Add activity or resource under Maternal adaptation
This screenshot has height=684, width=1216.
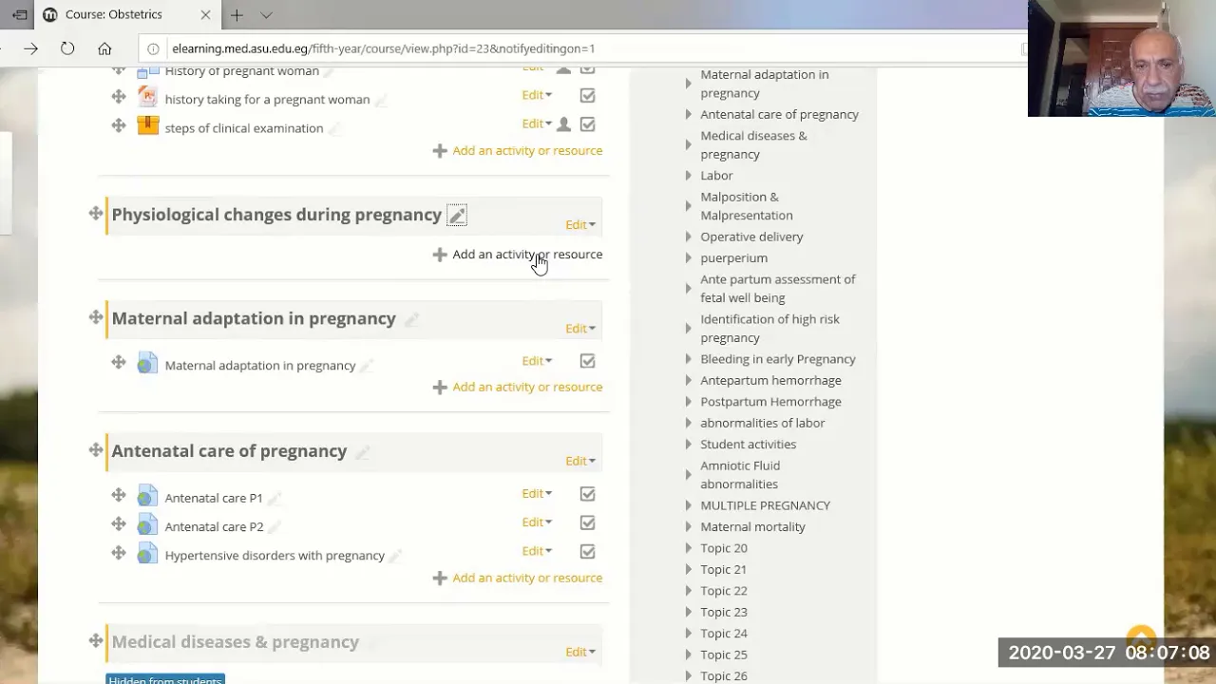518,387
